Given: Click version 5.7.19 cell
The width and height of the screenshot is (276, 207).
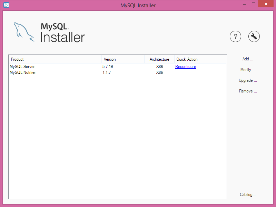Looking at the screenshot, I should [108, 67].
